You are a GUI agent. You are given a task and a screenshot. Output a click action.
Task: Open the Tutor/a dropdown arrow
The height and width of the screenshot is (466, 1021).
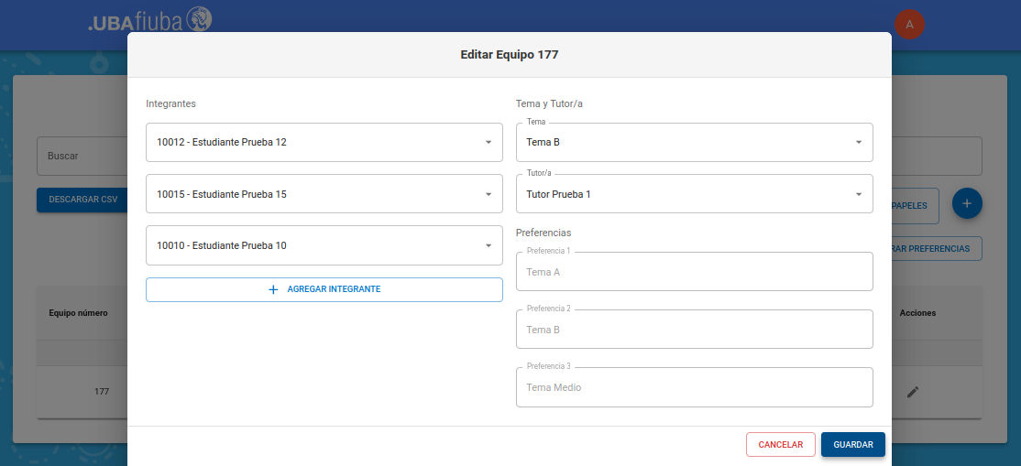coord(859,194)
